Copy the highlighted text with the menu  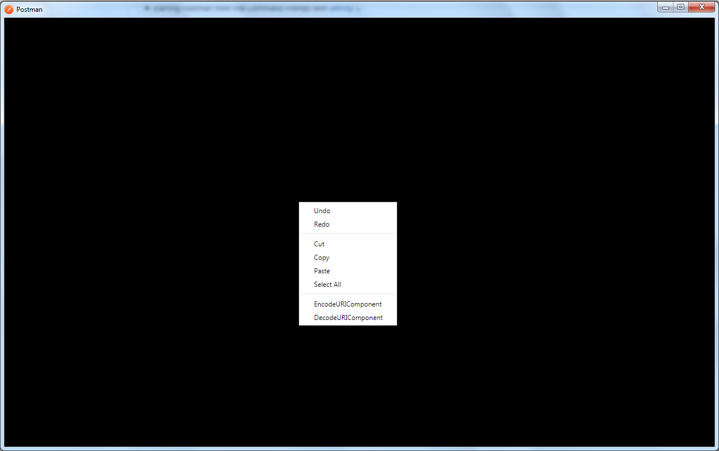[x=321, y=257]
